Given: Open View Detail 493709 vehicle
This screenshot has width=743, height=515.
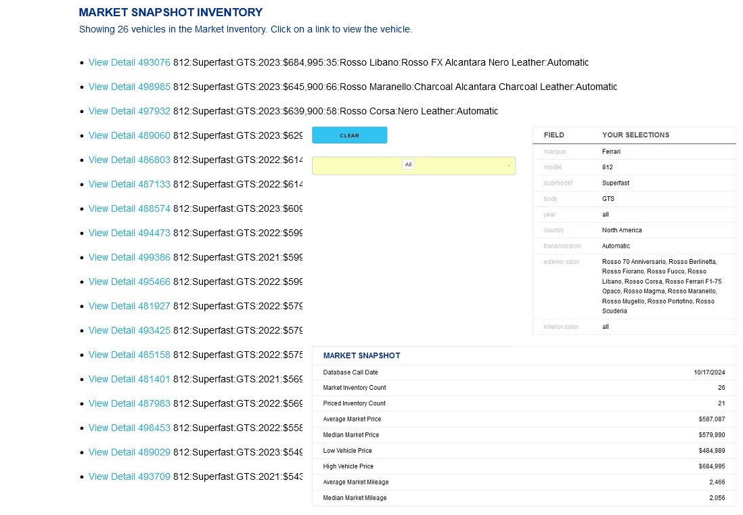Looking at the screenshot, I should coord(129,476).
